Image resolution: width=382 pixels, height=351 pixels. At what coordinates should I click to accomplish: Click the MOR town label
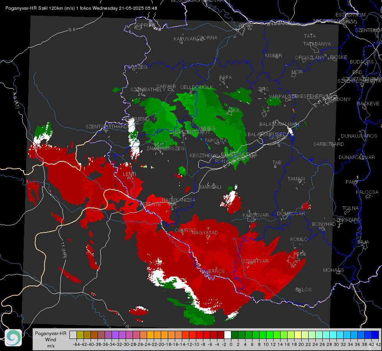[x=297, y=72]
